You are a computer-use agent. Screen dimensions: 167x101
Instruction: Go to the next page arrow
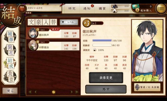72,92
